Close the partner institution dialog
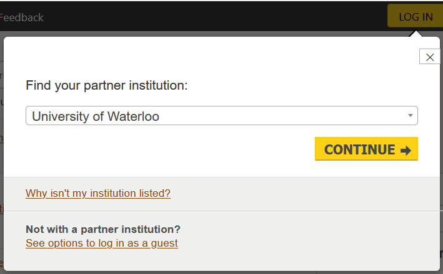 [429, 57]
